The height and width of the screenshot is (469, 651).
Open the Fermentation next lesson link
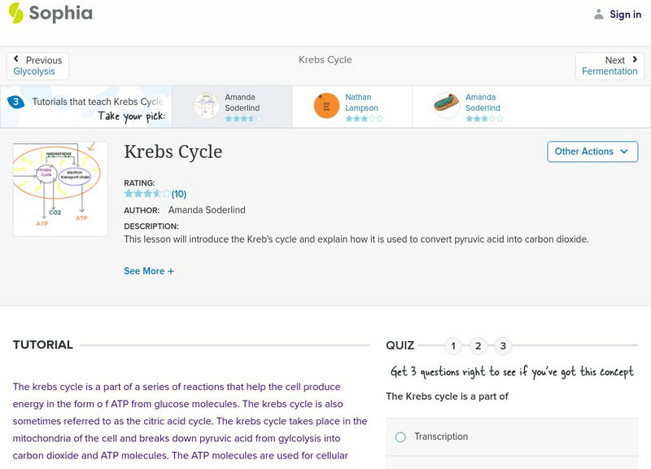(609, 72)
